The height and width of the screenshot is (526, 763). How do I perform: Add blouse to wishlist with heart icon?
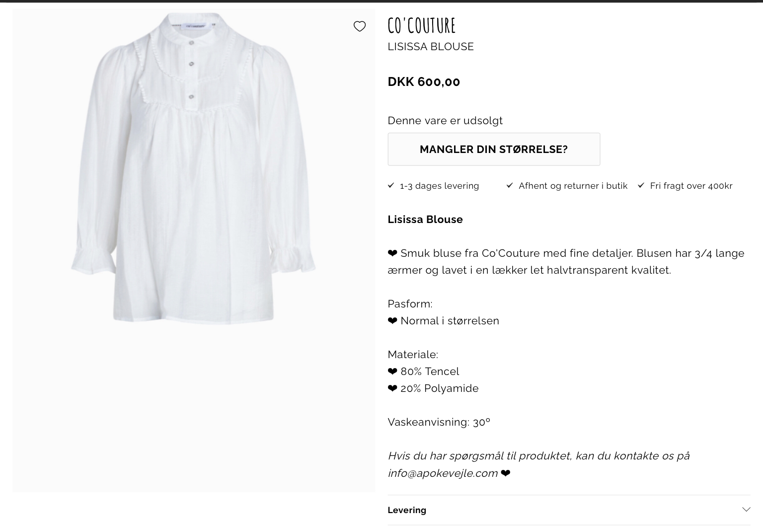359,26
